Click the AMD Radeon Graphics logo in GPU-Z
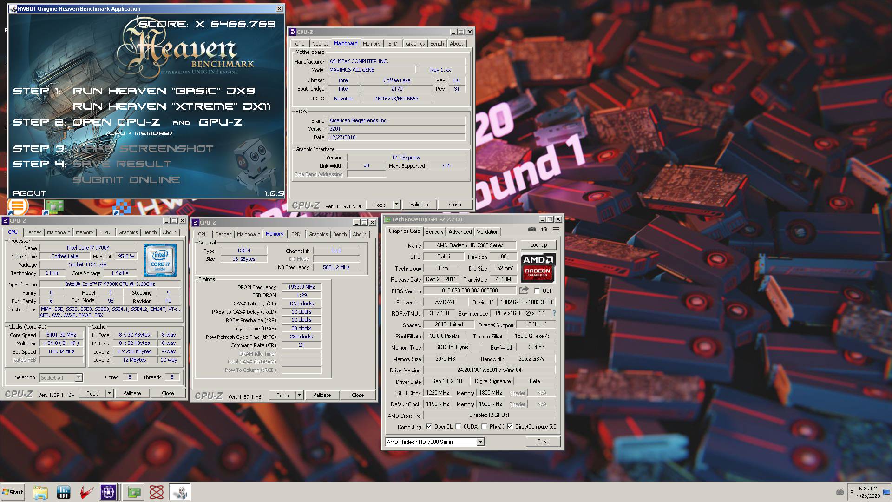Screen dimensions: 892x502 pyautogui.click(x=538, y=268)
